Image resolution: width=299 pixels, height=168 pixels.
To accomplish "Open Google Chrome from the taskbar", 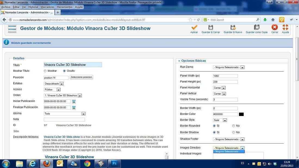I will (87, 164).
